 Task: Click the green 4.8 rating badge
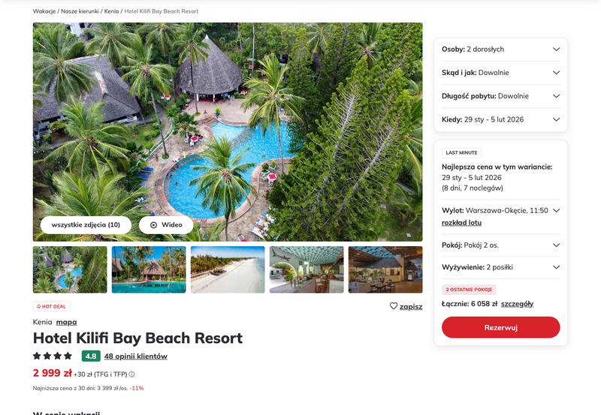[x=91, y=356]
